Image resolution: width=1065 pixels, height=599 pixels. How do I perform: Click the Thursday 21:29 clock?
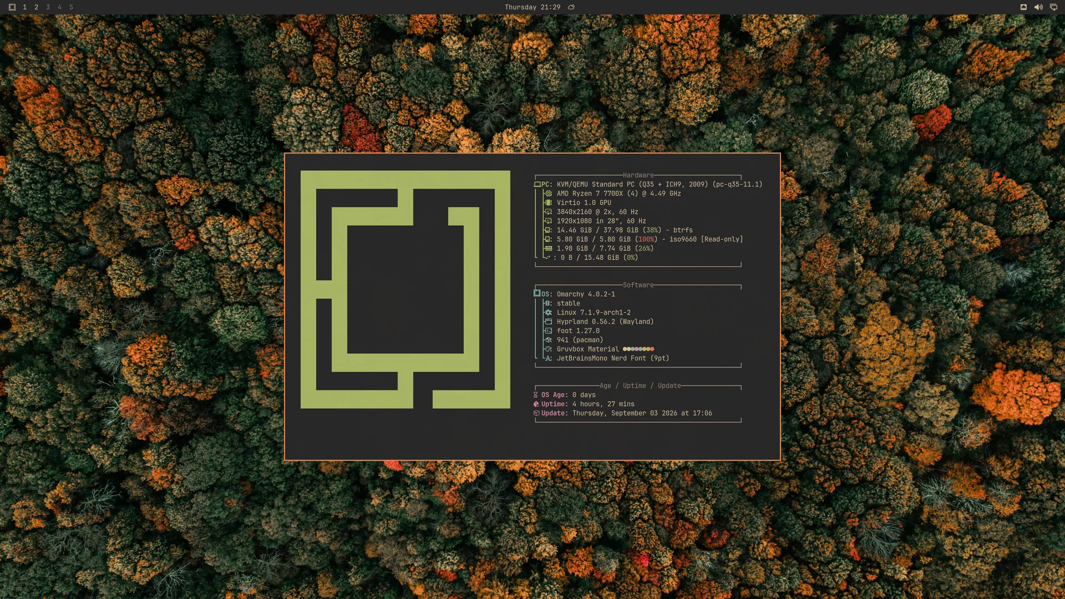tap(532, 7)
